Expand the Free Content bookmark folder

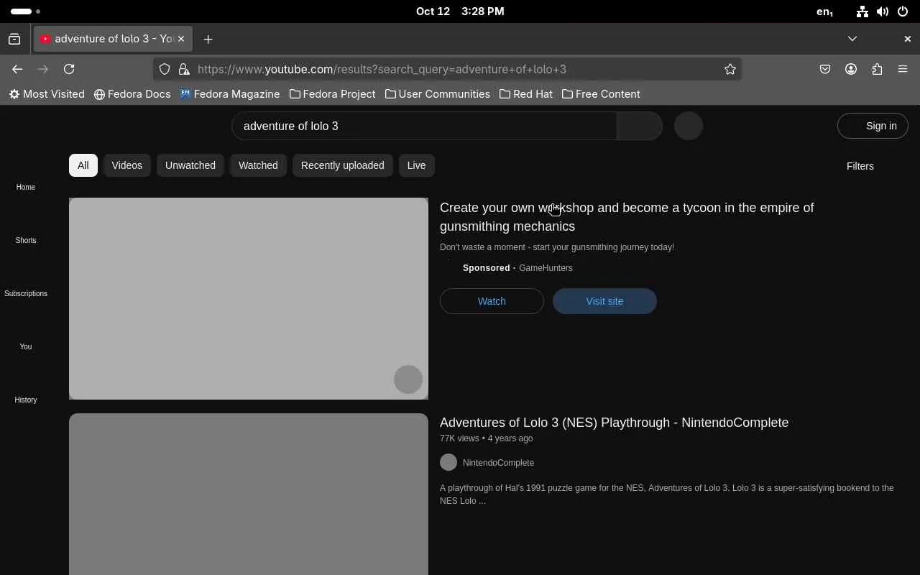(x=601, y=94)
